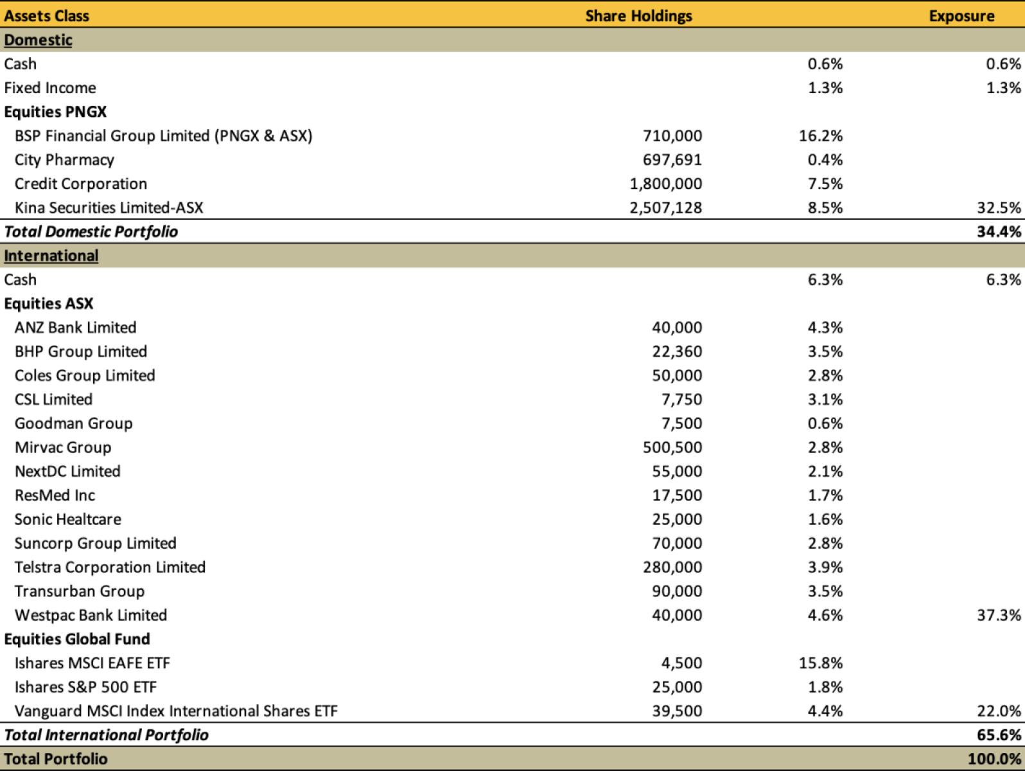Click Credit Corporation row label
1025x771 pixels.
(81, 184)
